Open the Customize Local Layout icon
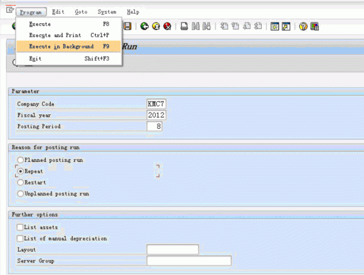The width and height of the screenshot is (364, 275). pos(314,26)
